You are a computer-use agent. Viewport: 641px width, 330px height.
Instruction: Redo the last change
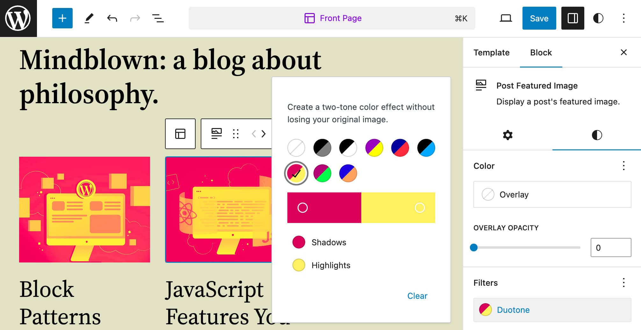coord(135,18)
